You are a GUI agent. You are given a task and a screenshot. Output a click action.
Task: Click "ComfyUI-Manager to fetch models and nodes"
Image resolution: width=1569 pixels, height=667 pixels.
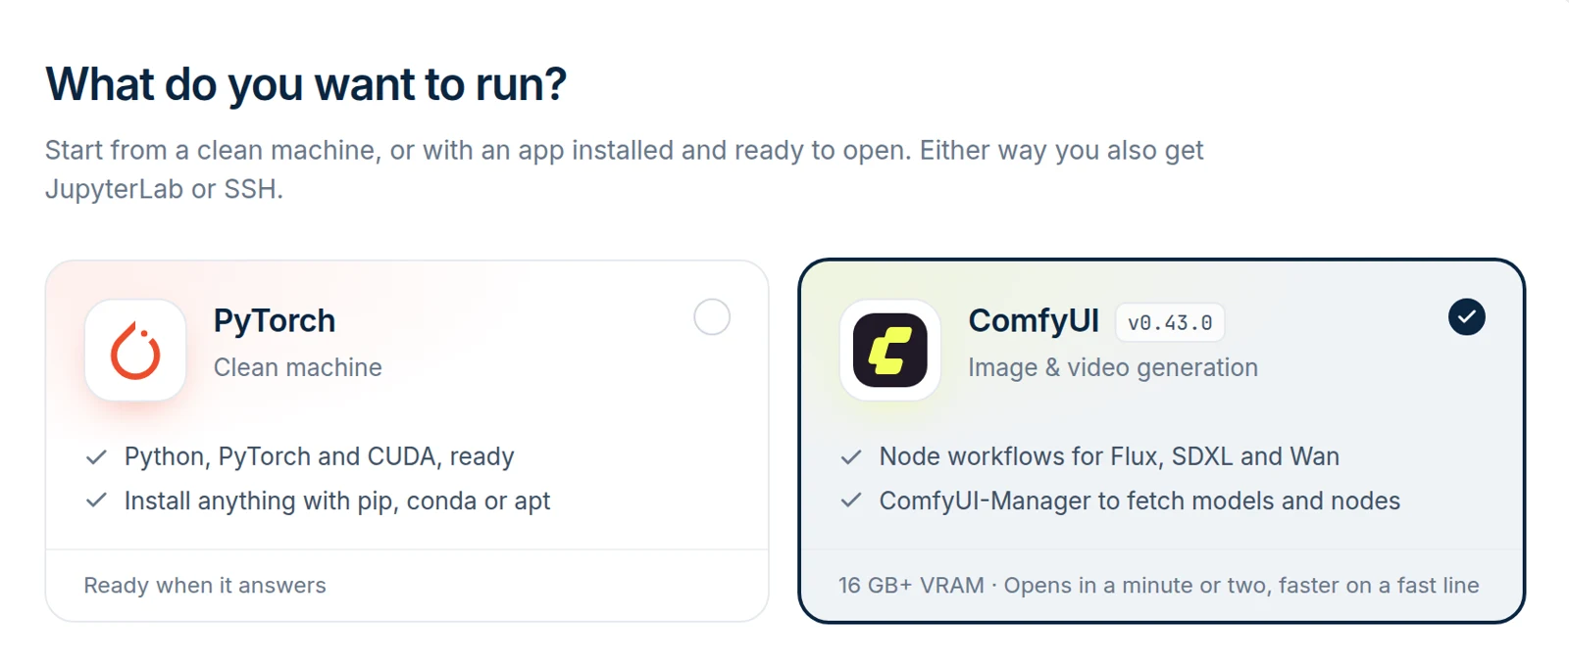coord(1139,500)
